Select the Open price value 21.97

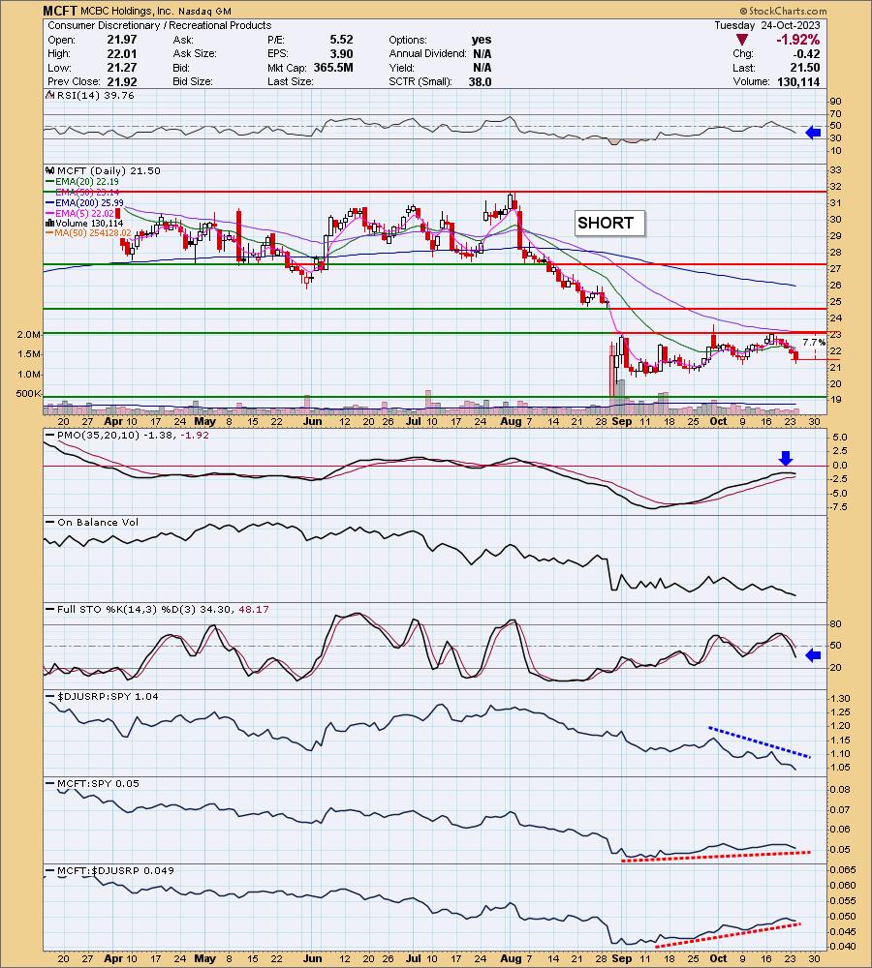(x=122, y=40)
